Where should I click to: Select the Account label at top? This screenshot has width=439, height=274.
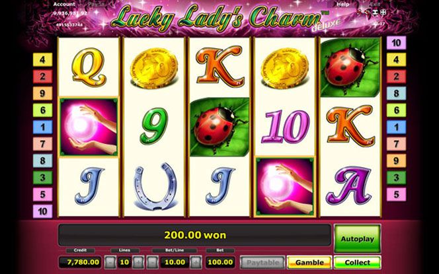click(x=64, y=4)
